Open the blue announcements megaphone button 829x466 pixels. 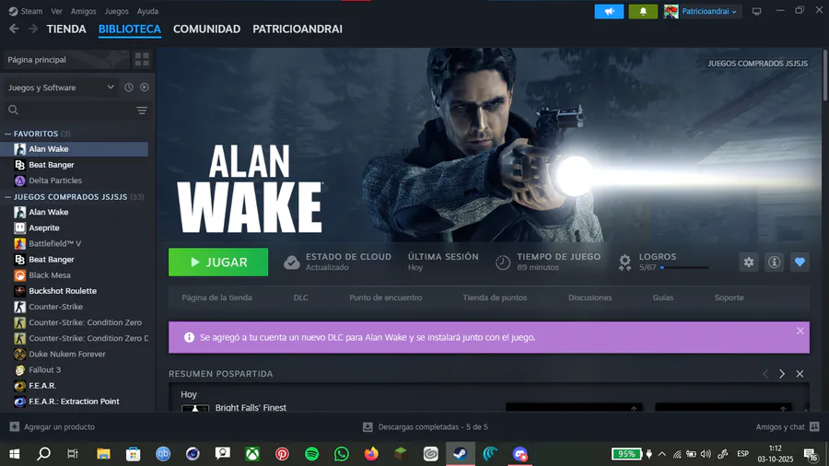click(x=609, y=11)
